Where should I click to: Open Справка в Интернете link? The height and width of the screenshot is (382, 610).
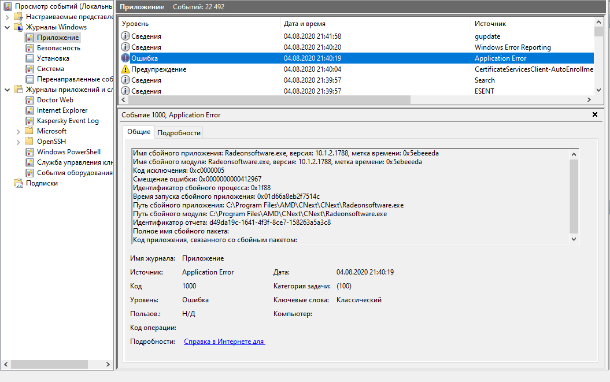224,342
